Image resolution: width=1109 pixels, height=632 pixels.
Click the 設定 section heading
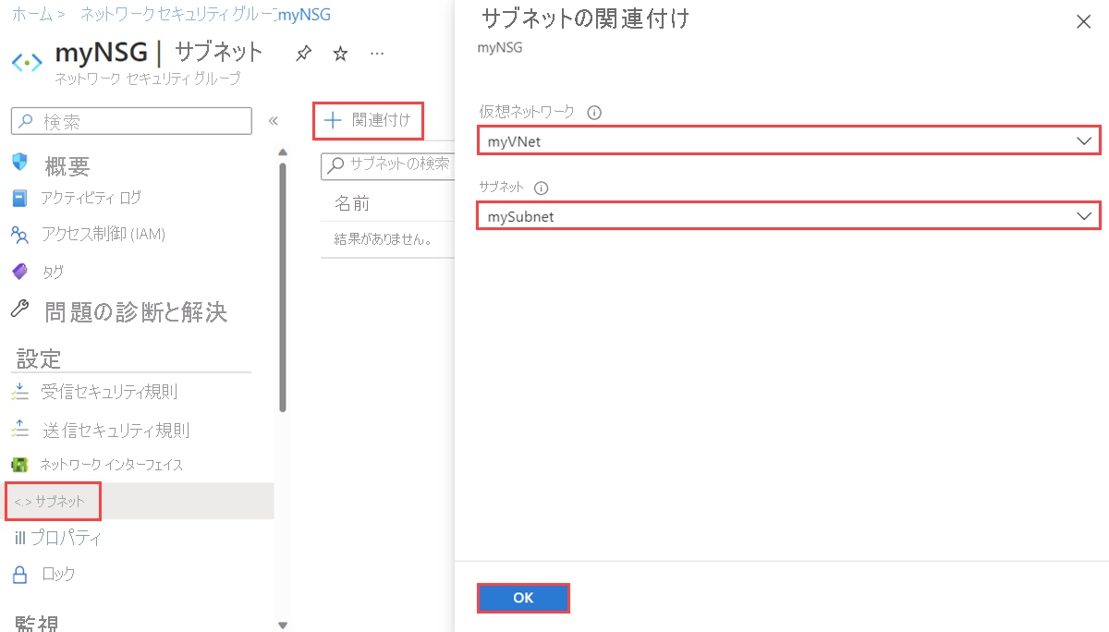point(39,359)
